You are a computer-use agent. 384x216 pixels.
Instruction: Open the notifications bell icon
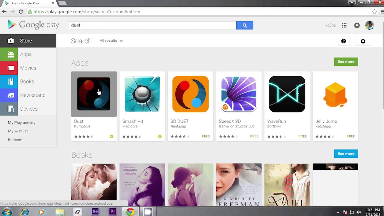[357, 25]
